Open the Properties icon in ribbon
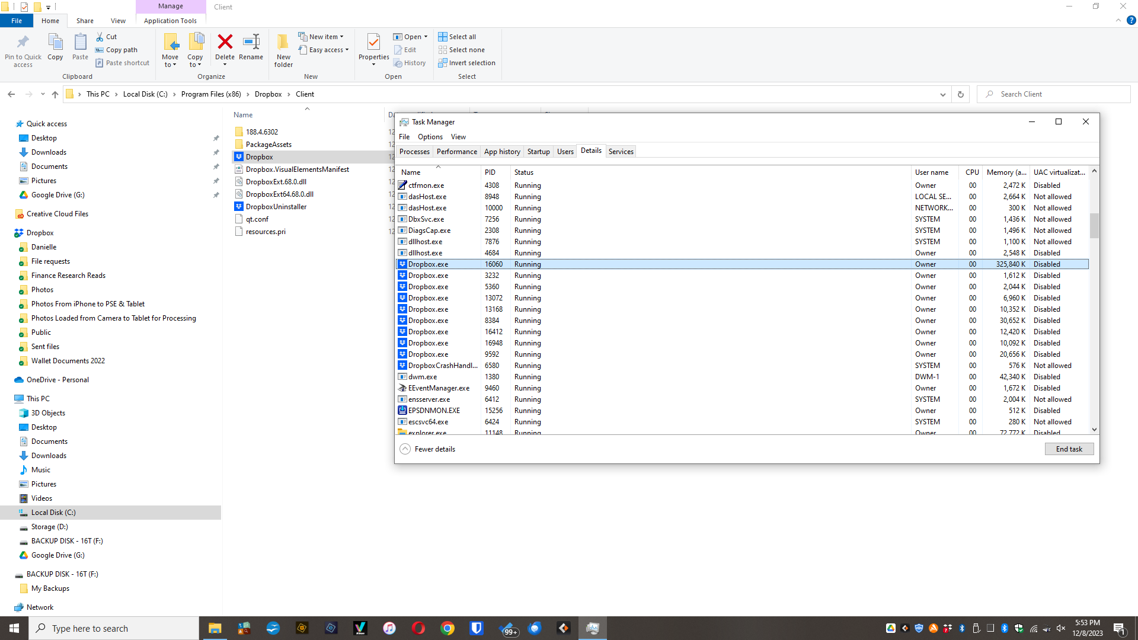 pos(373,43)
